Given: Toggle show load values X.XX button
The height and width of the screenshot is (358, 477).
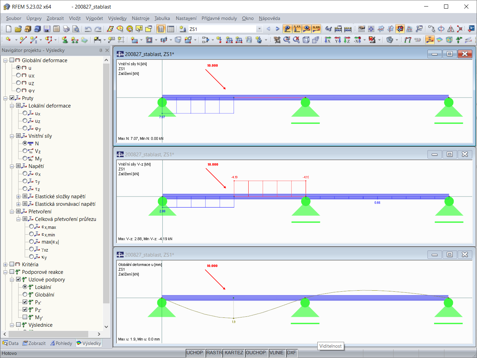Looking at the screenshot, I should (297, 29).
